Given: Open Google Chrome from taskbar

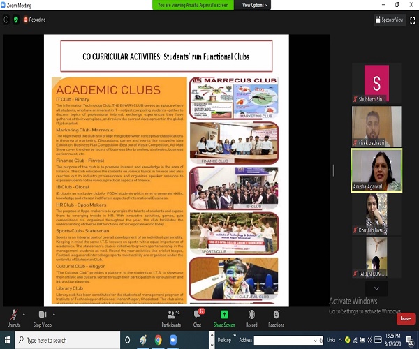Looking at the screenshot, I should click(159, 340).
